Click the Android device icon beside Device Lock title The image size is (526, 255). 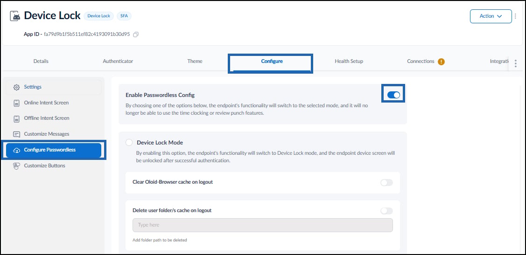[15, 16]
